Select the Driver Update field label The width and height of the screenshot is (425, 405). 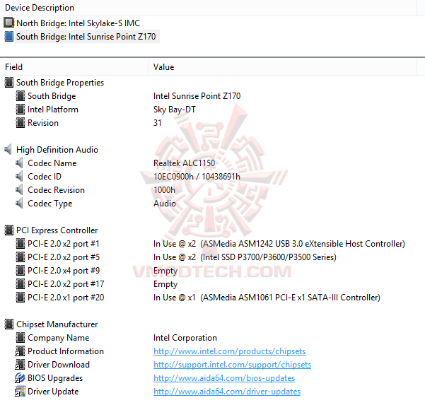pos(53,392)
